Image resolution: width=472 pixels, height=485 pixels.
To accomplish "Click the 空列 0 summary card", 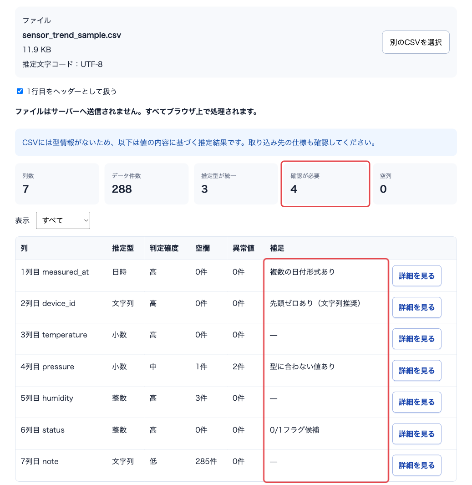I will (415, 184).
